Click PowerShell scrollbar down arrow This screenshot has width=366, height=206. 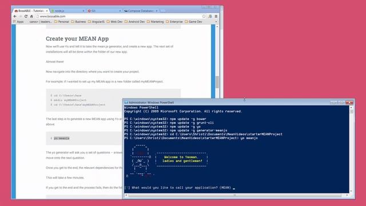[351, 191]
